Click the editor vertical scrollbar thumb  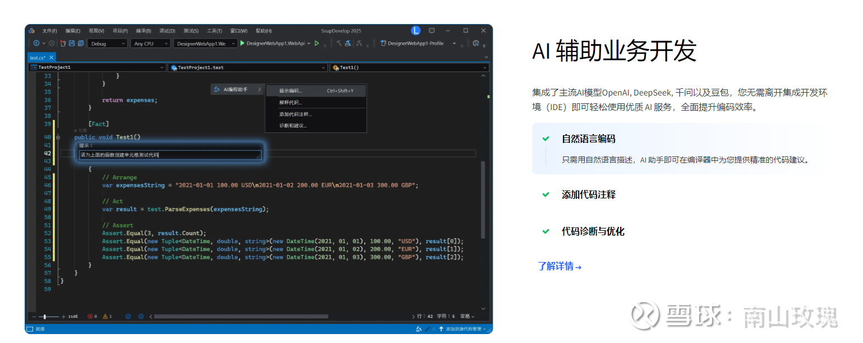(x=483, y=200)
